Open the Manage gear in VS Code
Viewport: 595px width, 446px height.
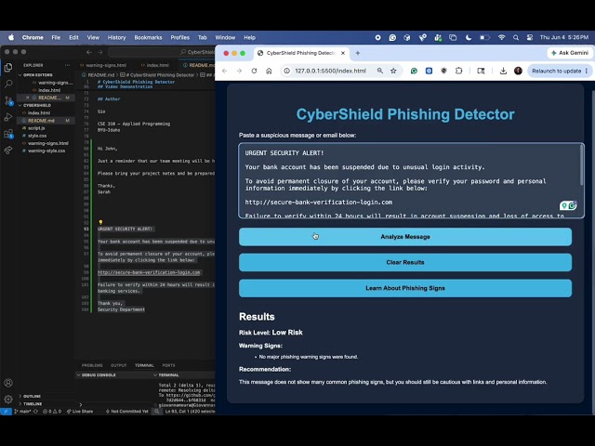[8, 399]
